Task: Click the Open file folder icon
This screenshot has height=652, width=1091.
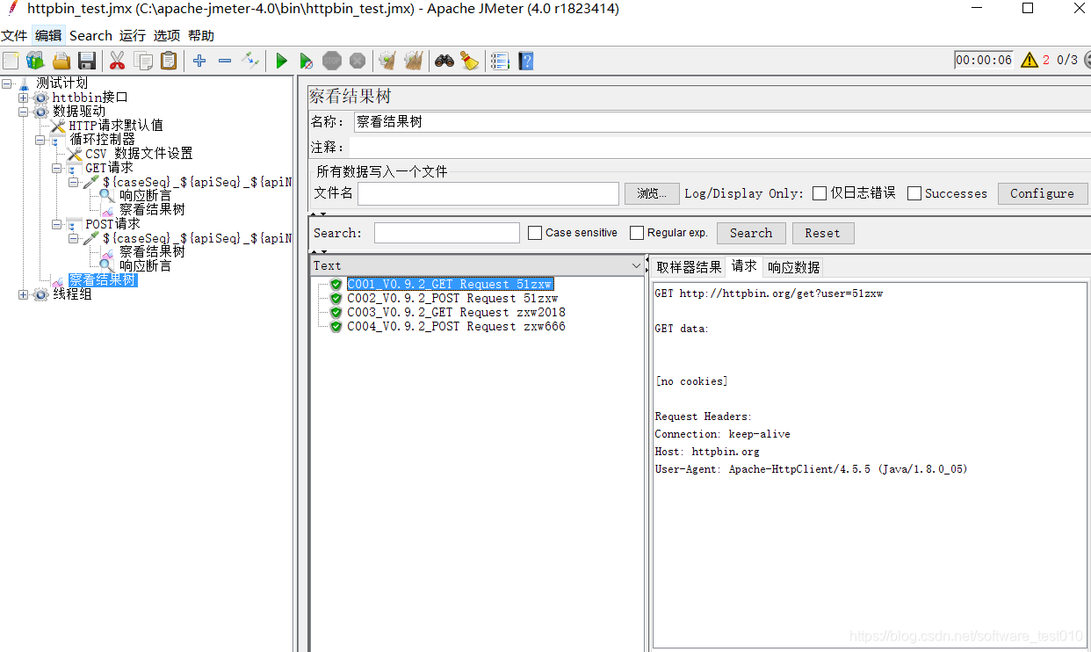Action: coord(61,61)
